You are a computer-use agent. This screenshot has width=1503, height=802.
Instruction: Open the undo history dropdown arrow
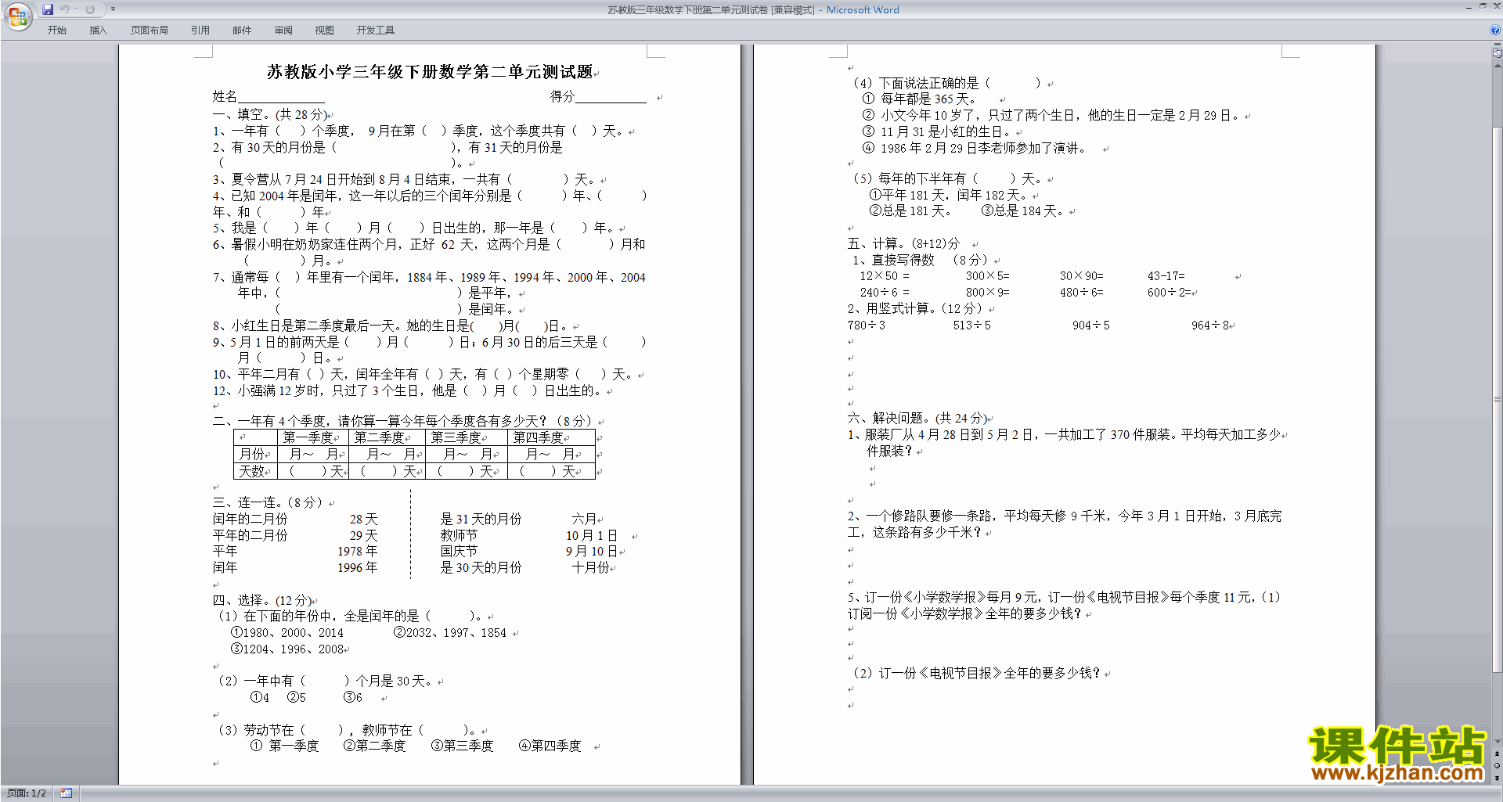(76, 9)
